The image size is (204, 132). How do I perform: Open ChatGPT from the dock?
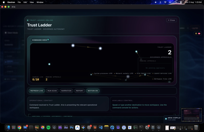(x=89, y=128)
